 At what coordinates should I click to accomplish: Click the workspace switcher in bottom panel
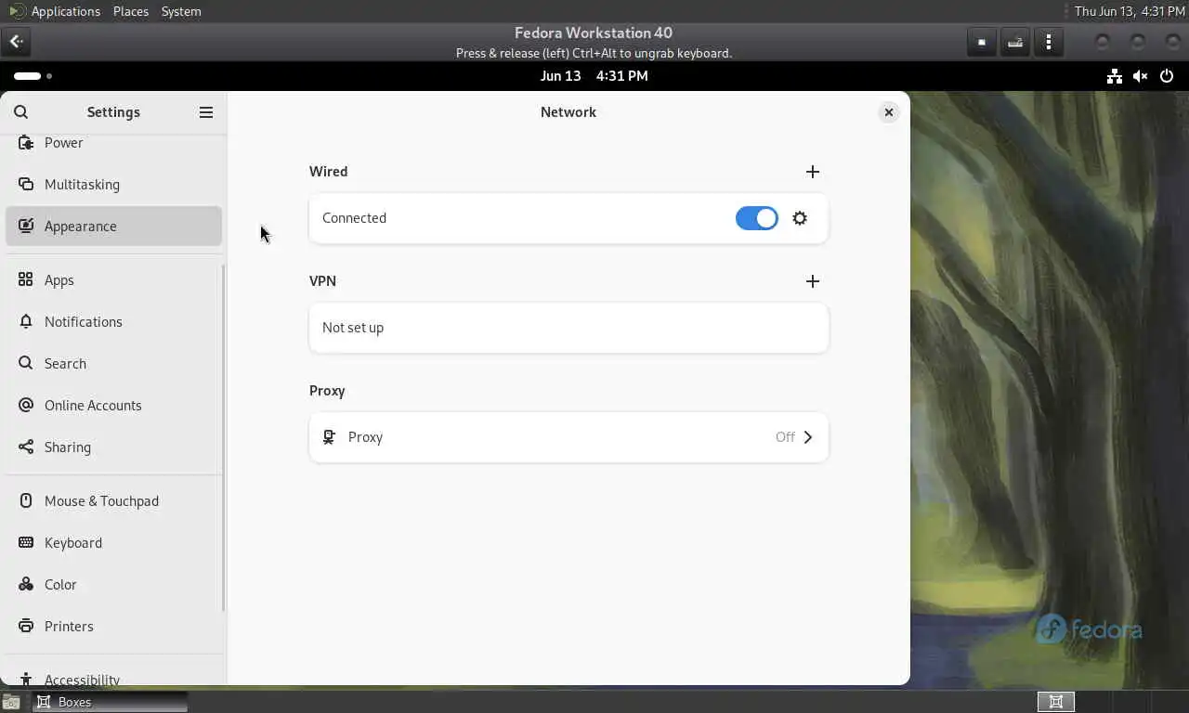[x=1056, y=702]
